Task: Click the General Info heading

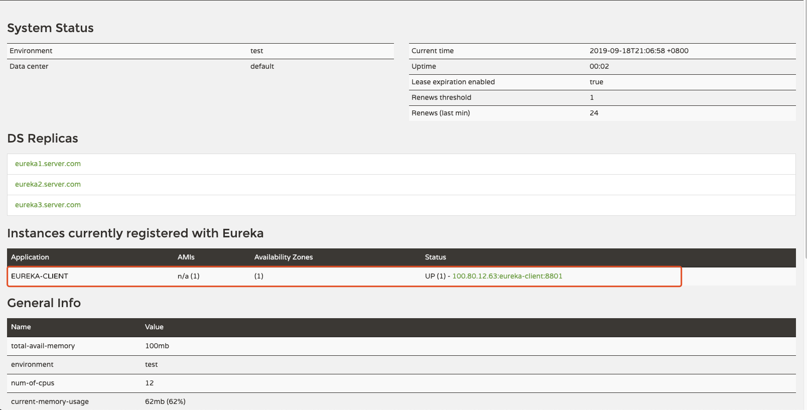Action: [x=44, y=303]
